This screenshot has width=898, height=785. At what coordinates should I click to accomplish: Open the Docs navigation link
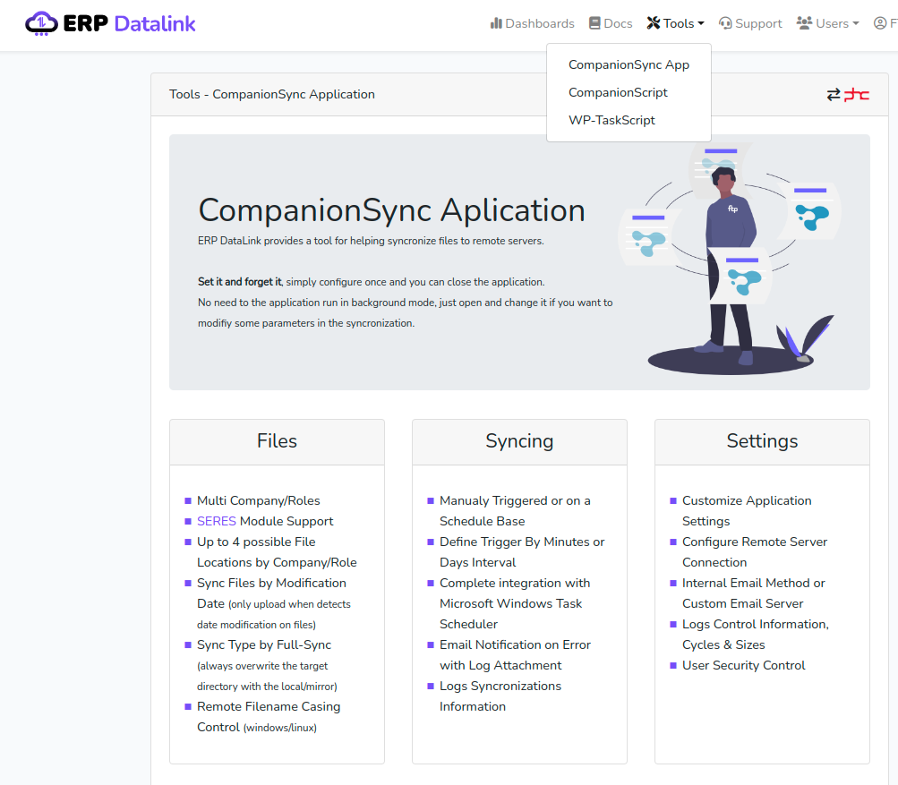618,23
